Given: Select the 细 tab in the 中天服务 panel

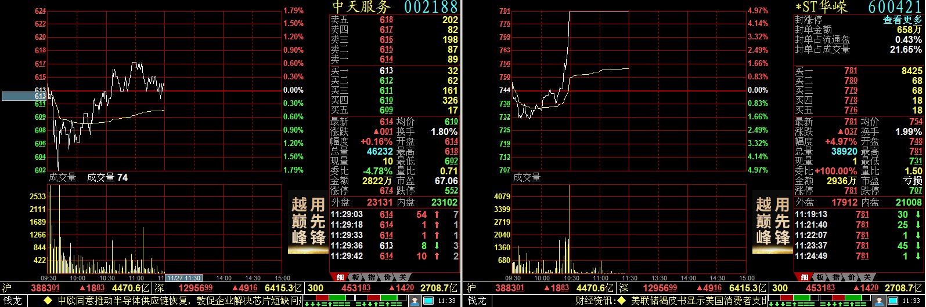Looking at the screenshot, I should coord(340,277).
